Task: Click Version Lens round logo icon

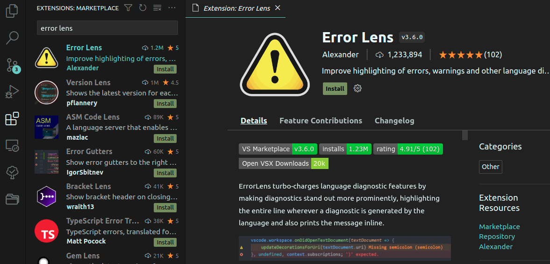Action: click(x=47, y=92)
